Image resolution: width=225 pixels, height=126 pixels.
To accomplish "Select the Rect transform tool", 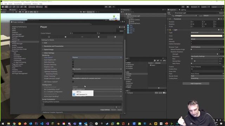I will click(x=18, y=7).
